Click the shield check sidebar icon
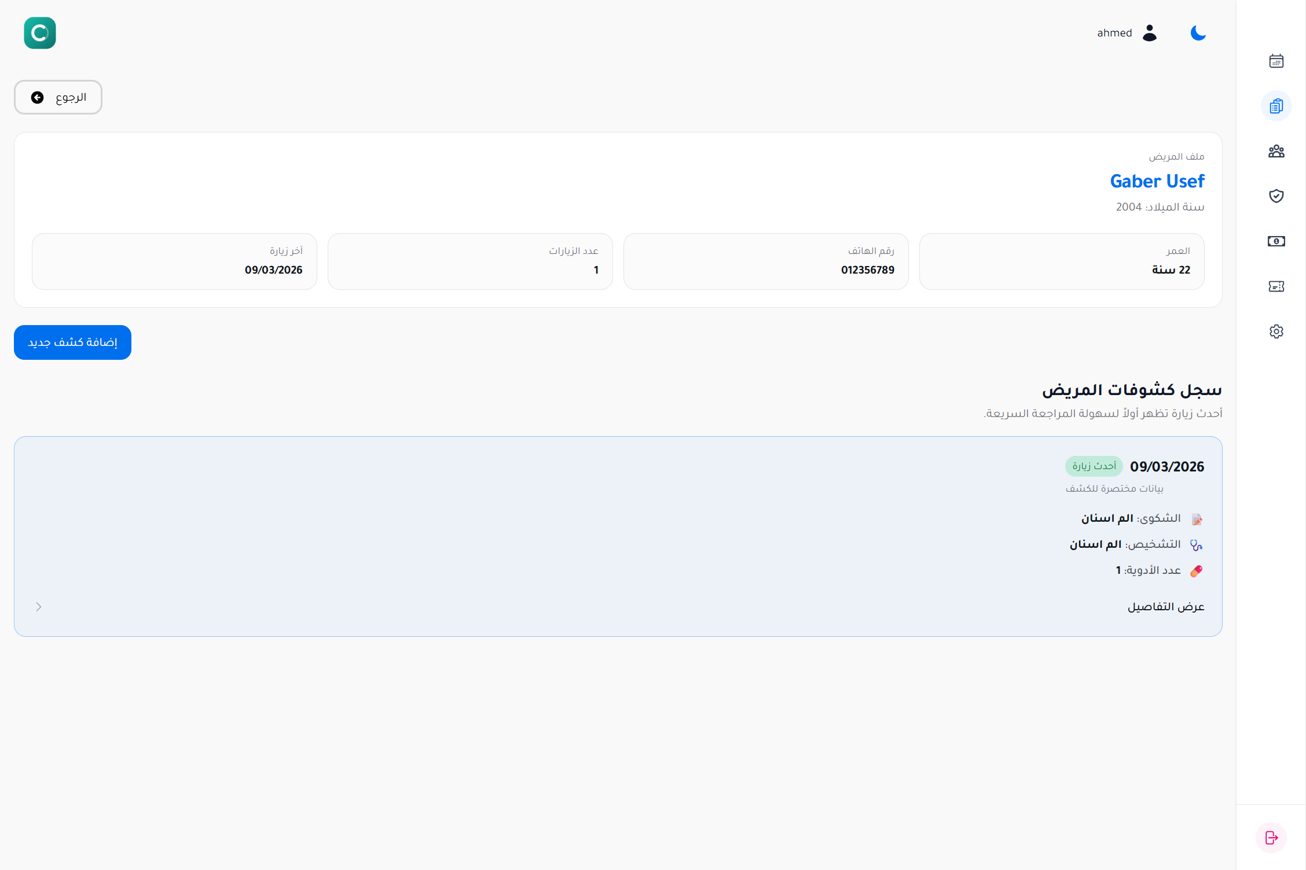Screen dimensions: 1306x870 (x=1276, y=196)
